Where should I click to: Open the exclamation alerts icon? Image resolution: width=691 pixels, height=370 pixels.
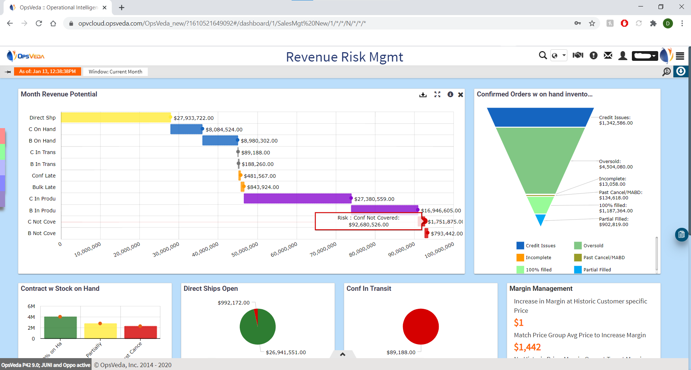coord(593,55)
